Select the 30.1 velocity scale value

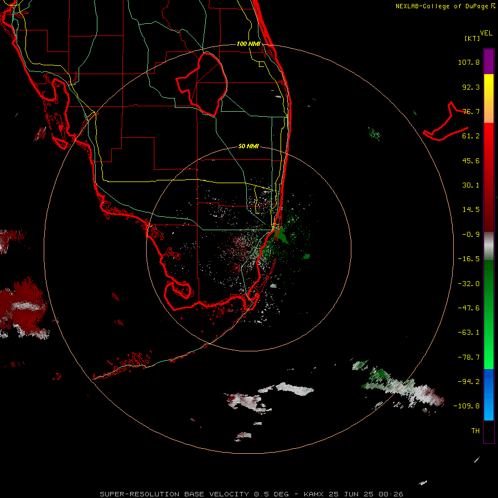pyautogui.click(x=471, y=185)
